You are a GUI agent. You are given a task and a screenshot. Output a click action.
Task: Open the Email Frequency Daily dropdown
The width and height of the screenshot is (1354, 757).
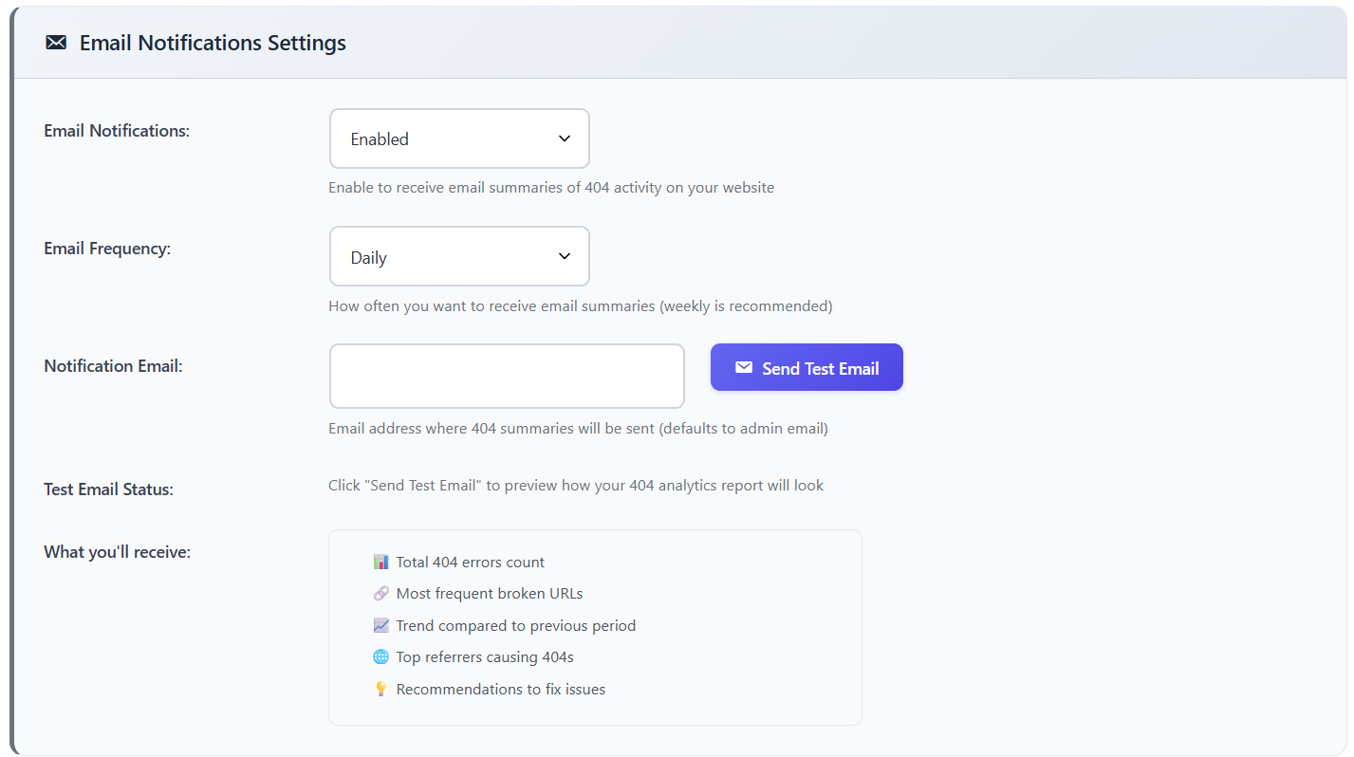click(x=459, y=256)
